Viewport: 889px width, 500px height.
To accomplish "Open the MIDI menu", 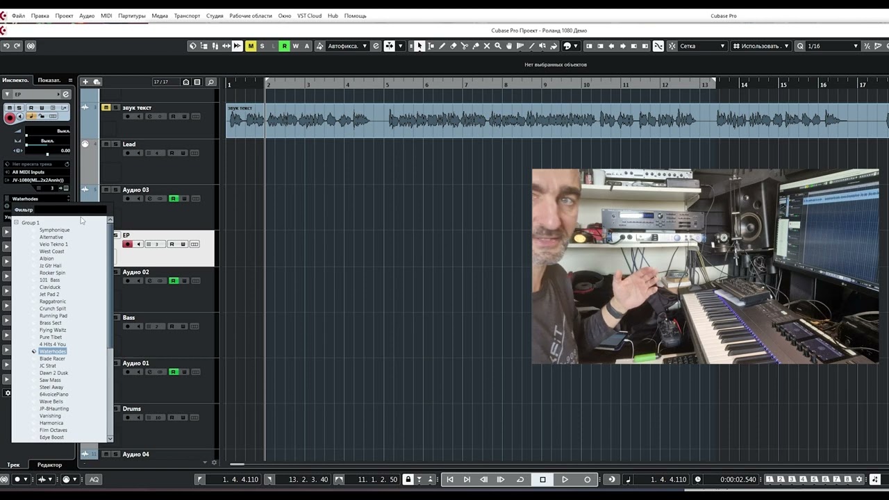I will [106, 15].
